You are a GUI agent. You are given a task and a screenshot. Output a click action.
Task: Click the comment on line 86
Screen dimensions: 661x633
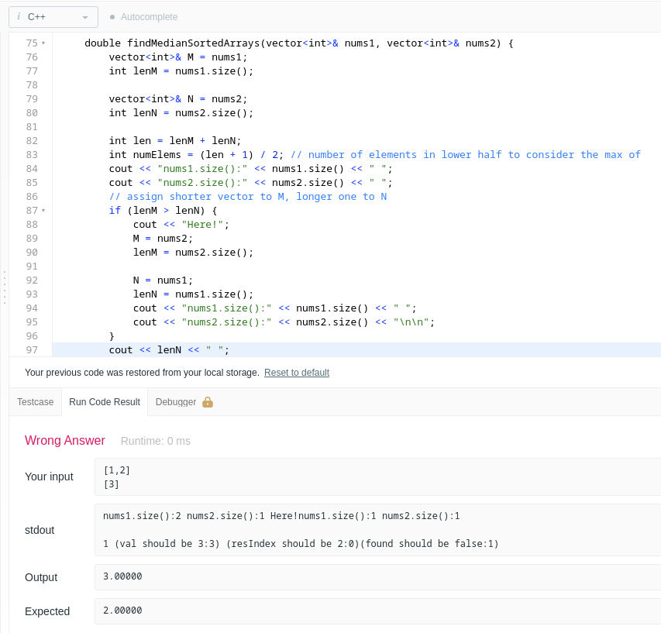(247, 197)
